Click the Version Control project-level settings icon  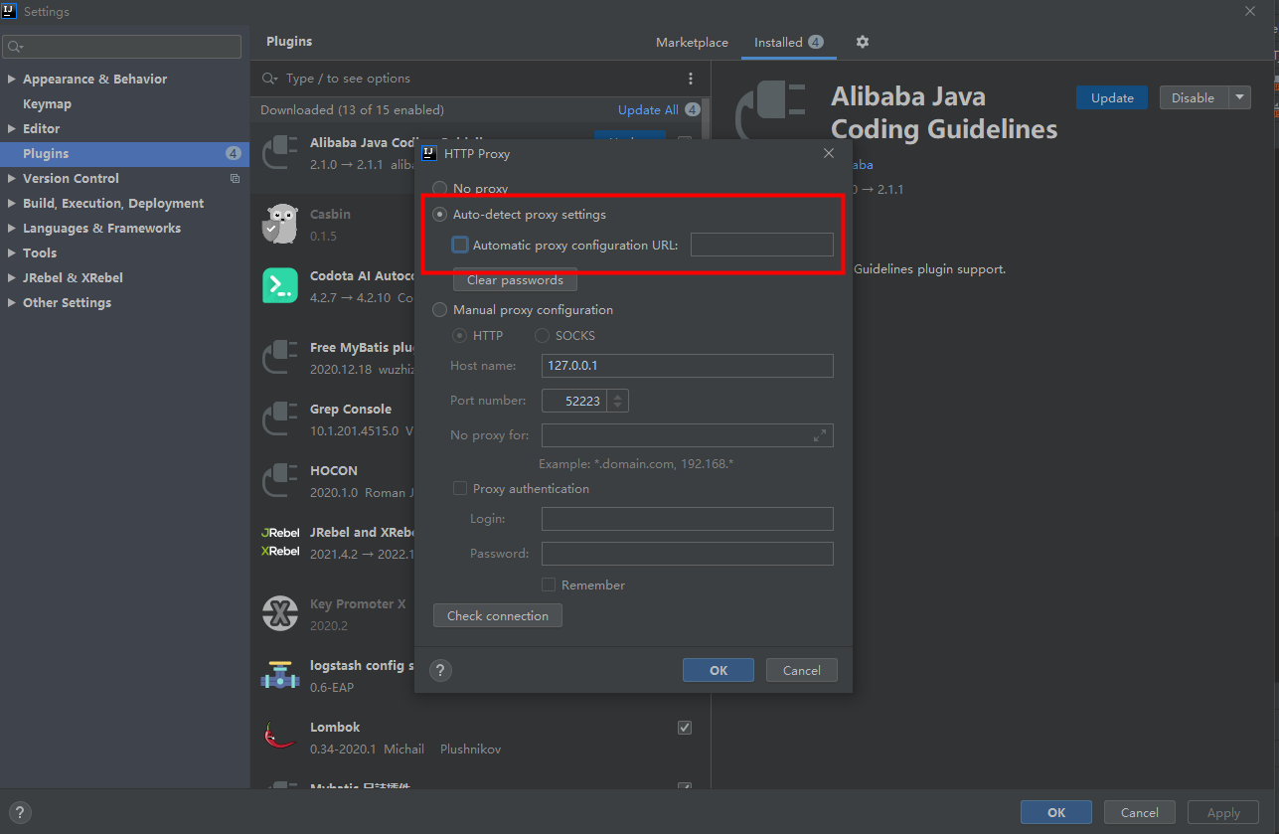click(x=235, y=179)
